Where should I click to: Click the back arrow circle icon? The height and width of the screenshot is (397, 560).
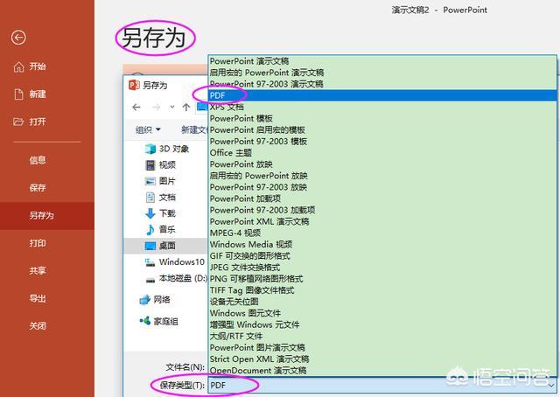pos(18,37)
